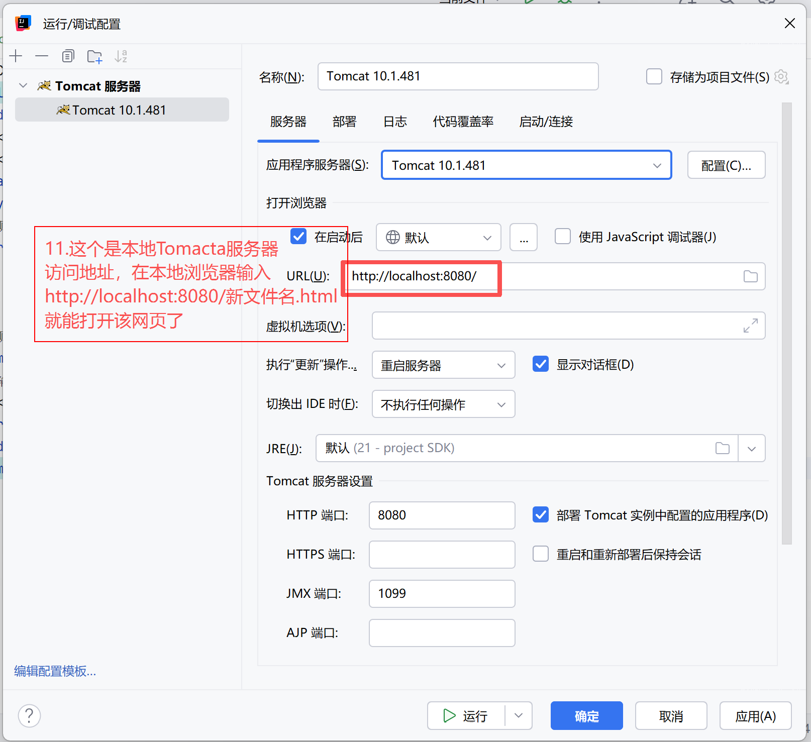Expand the VM options field
Screen dimensions: 811x742
(751, 326)
